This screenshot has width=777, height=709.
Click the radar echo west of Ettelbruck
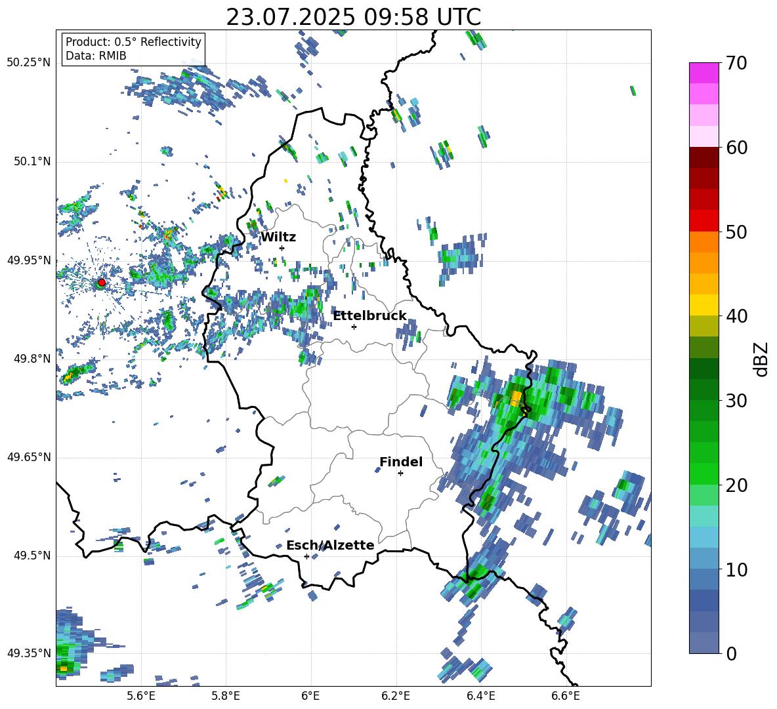click(303, 307)
